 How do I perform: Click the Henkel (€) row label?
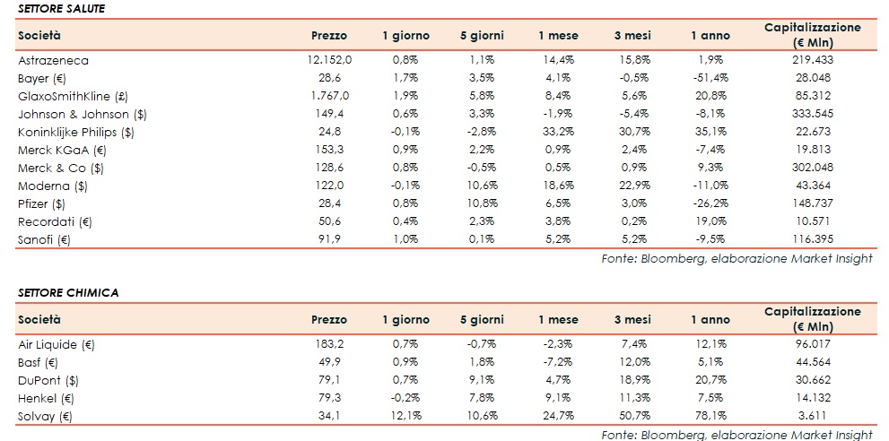(x=44, y=398)
